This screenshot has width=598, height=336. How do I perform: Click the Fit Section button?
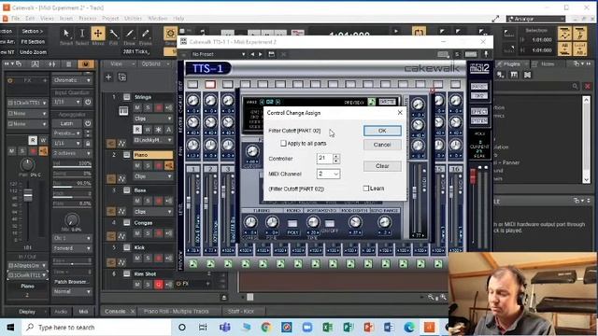[x=33, y=41]
